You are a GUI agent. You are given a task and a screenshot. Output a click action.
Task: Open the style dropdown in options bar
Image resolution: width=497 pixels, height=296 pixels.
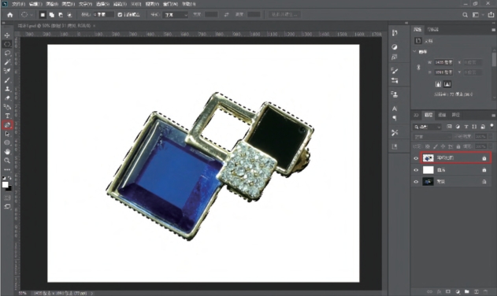176,15
